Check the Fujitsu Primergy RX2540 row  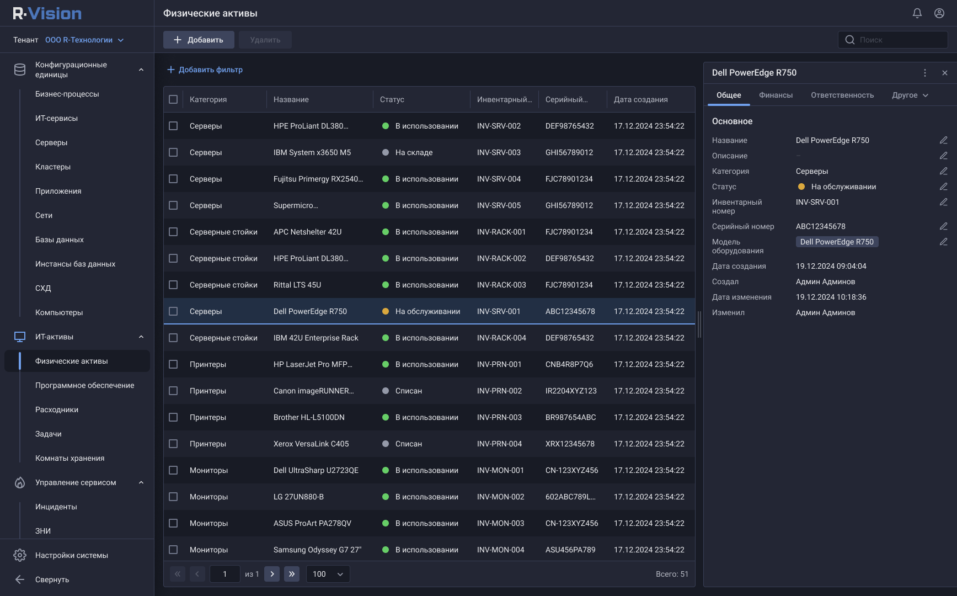coord(173,179)
